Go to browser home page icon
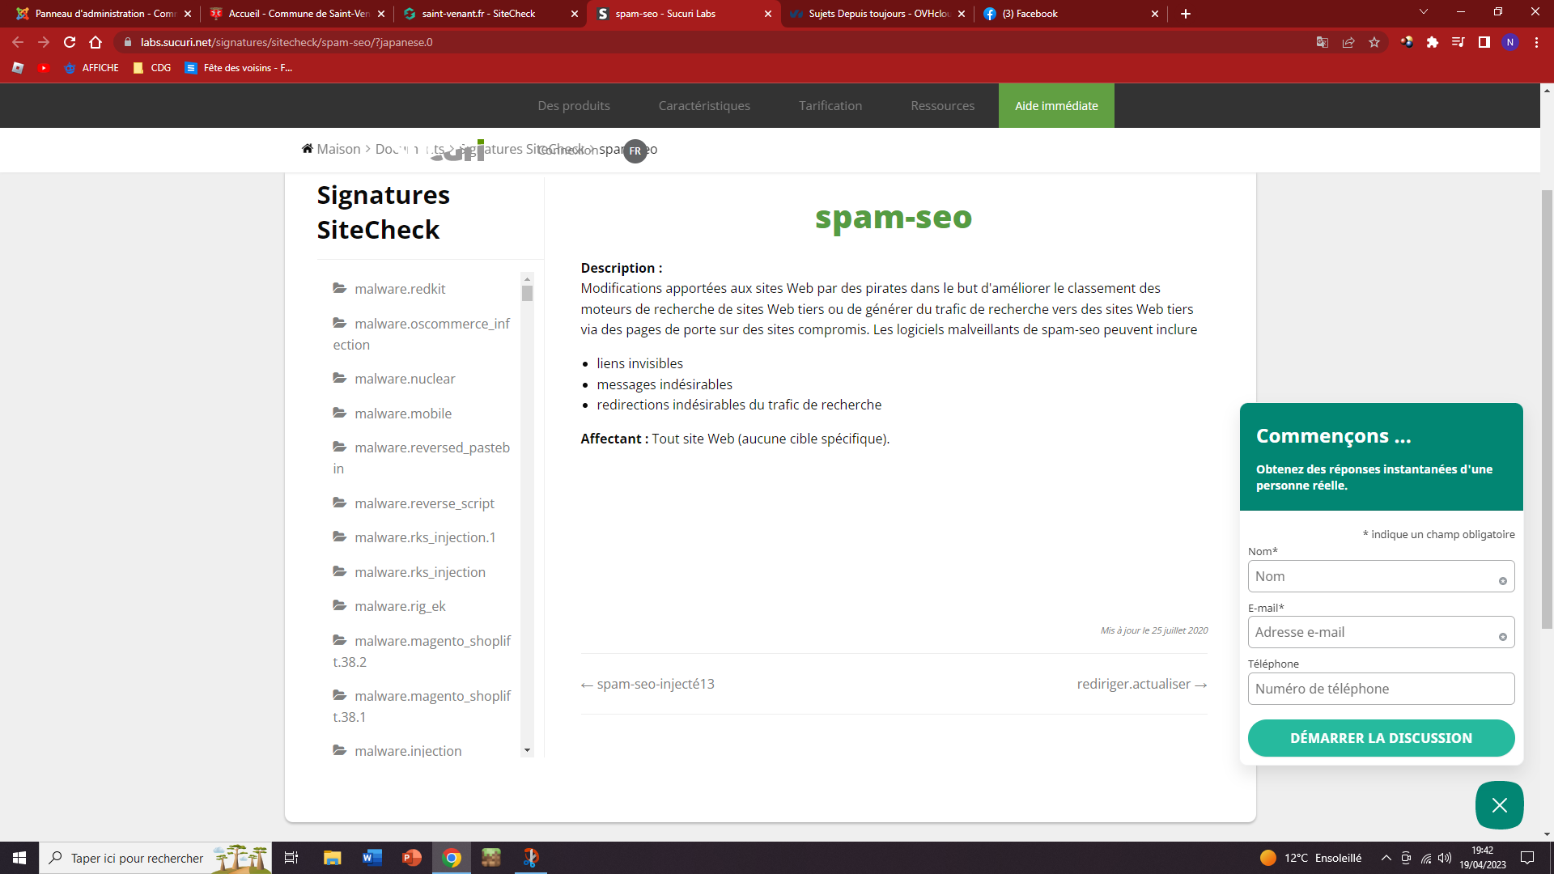 pos(96,42)
